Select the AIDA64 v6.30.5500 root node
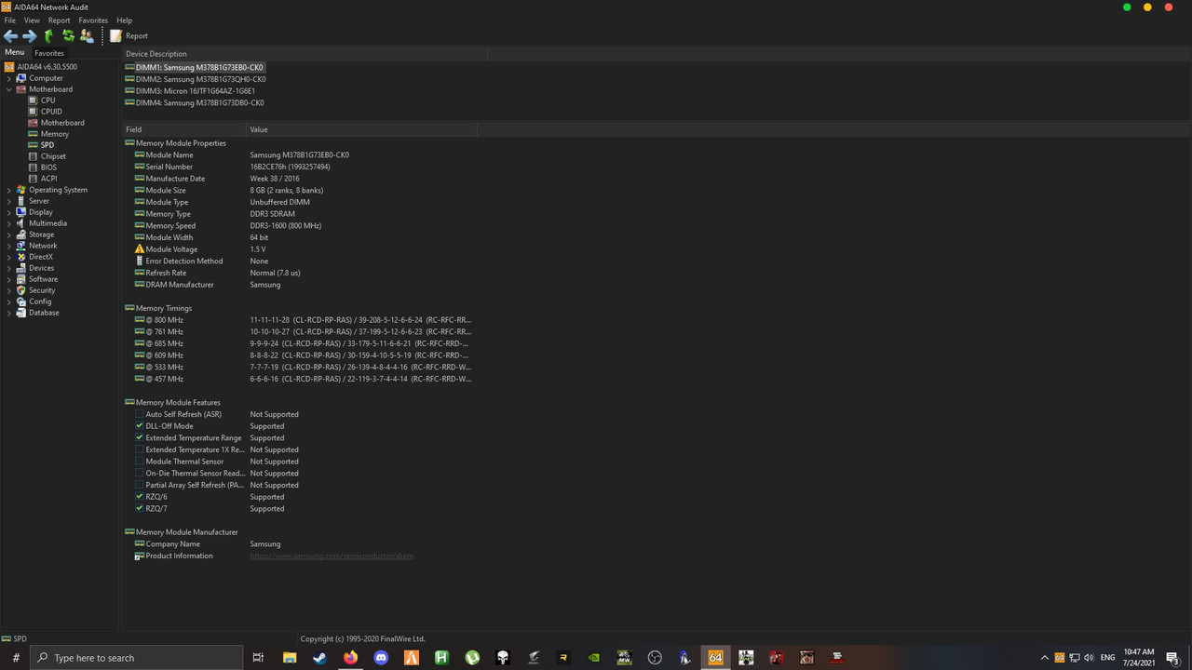This screenshot has width=1192, height=670. pyautogui.click(x=47, y=67)
